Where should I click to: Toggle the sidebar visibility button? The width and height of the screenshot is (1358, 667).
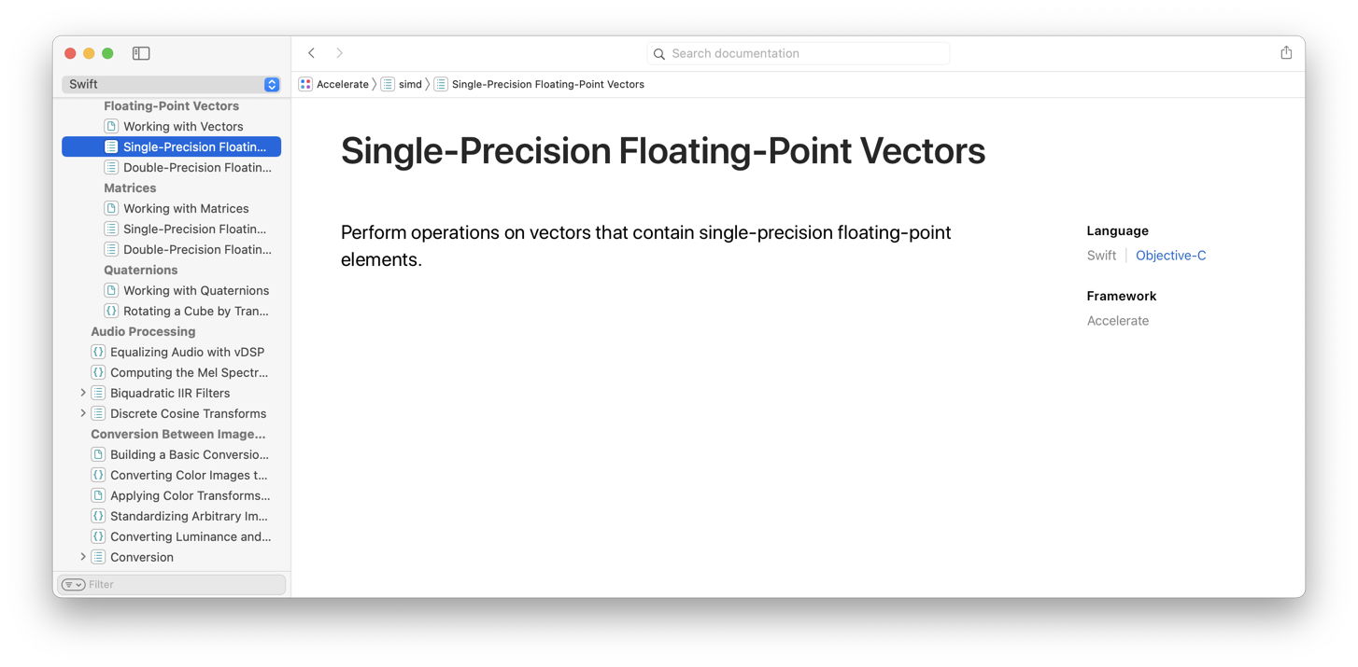click(x=141, y=53)
